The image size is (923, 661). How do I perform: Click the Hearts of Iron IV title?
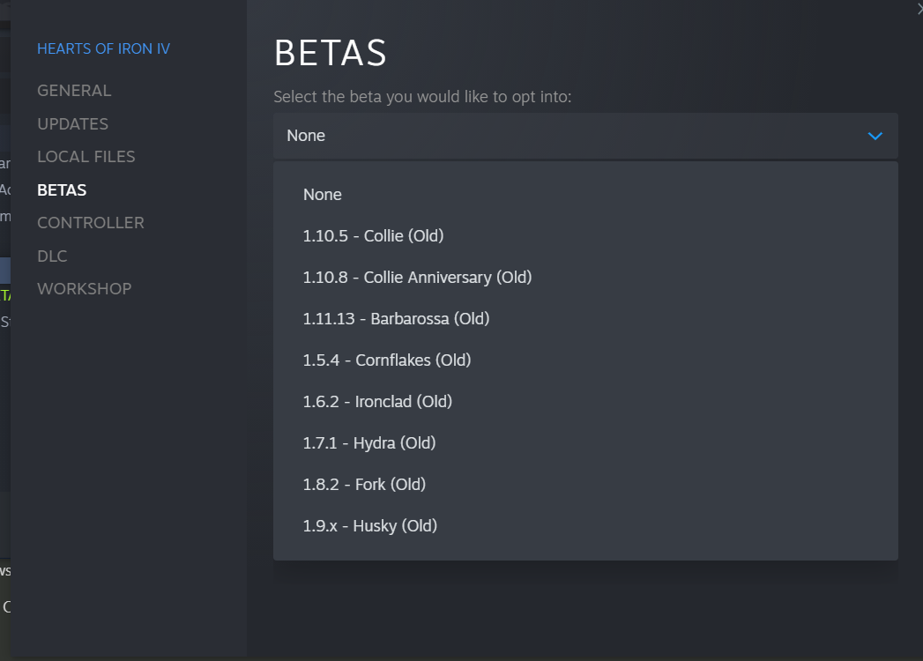[x=103, y=49]
